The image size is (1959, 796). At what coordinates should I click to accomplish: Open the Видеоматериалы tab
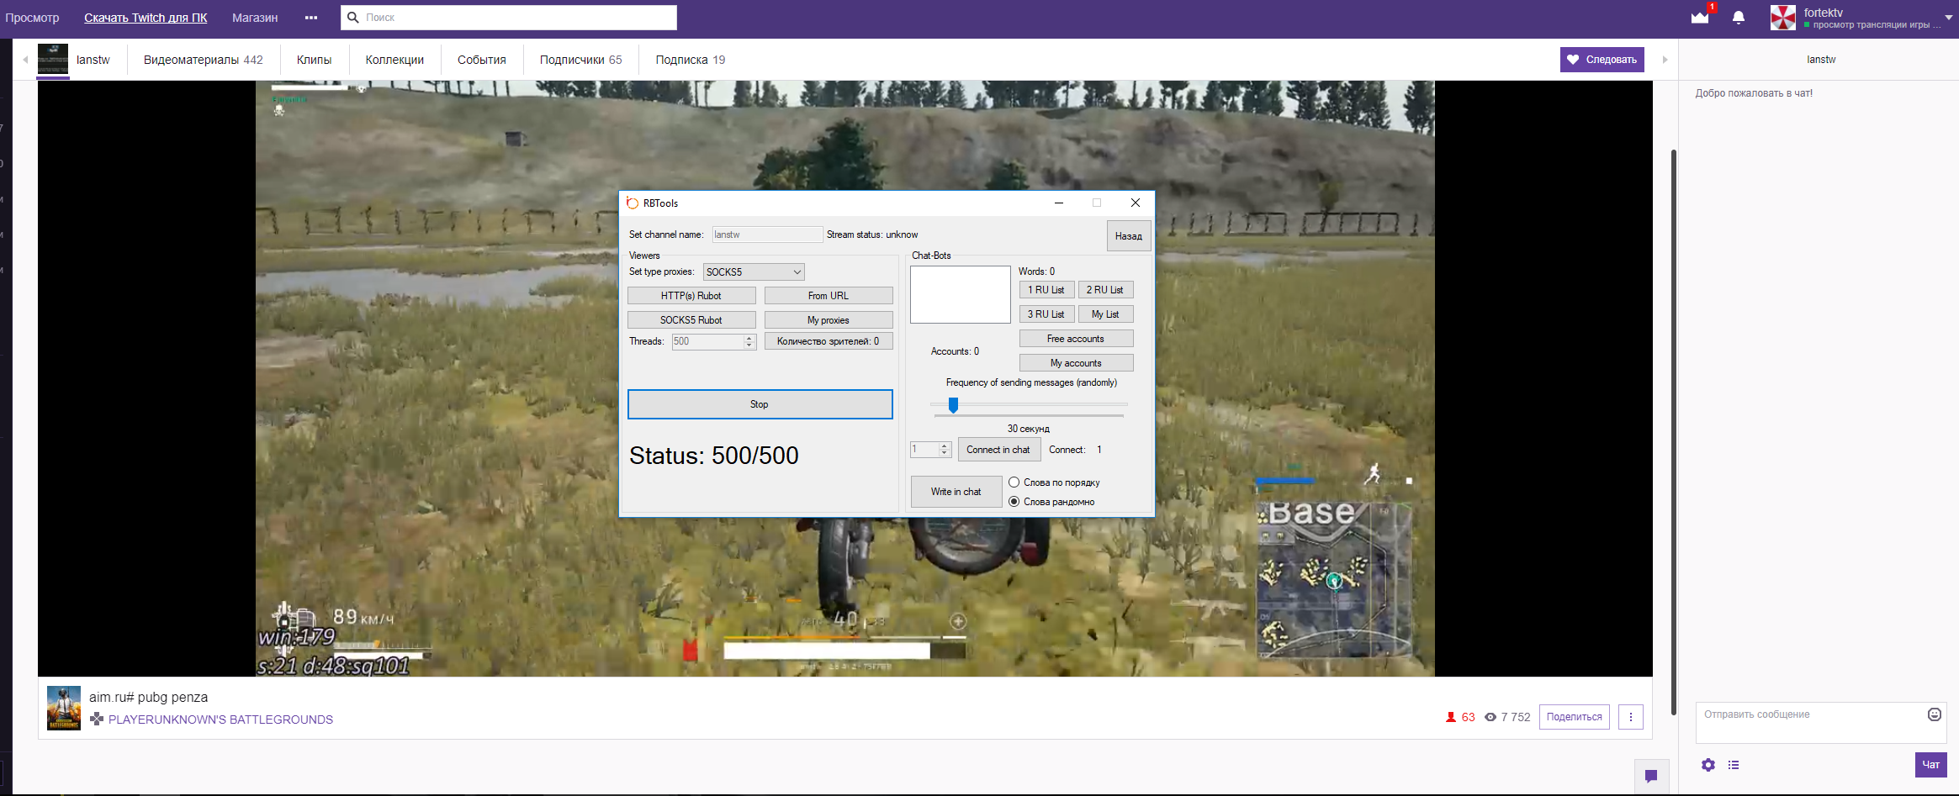[x=203, y=60]
